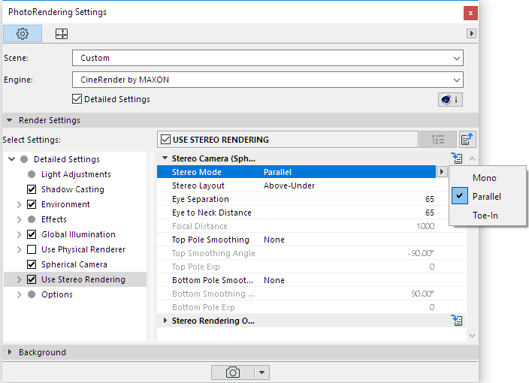Click the camera render button
529x383 pixels.
tap(233, 372)
